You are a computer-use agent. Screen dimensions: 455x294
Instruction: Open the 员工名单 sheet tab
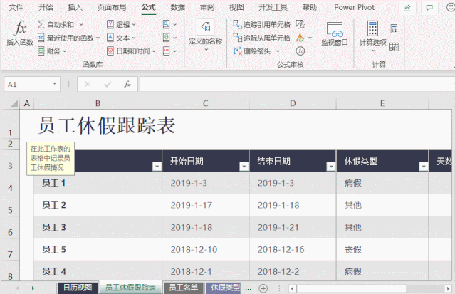point(183,288)
